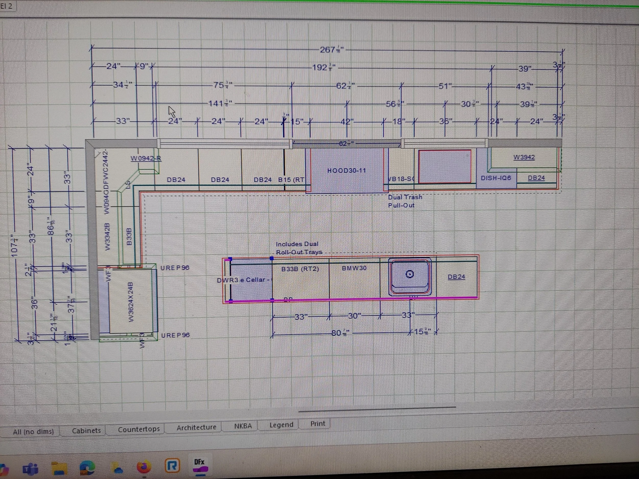Click the 18" dimension value

pos(398,121)
